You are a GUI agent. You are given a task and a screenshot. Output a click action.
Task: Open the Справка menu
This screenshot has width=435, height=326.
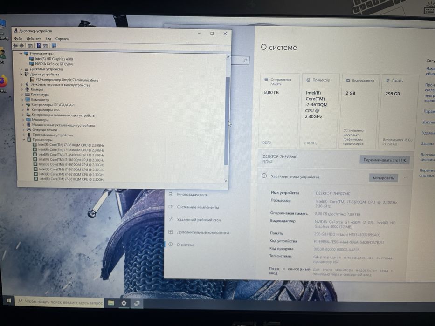[62, 39]
